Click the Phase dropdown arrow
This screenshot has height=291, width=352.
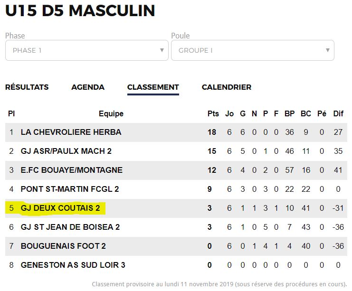[162, 50]
